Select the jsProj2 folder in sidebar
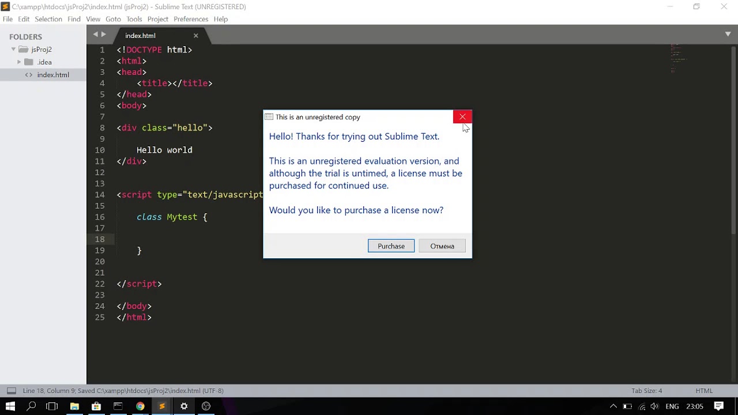738x415 pixels. (42, 50)
